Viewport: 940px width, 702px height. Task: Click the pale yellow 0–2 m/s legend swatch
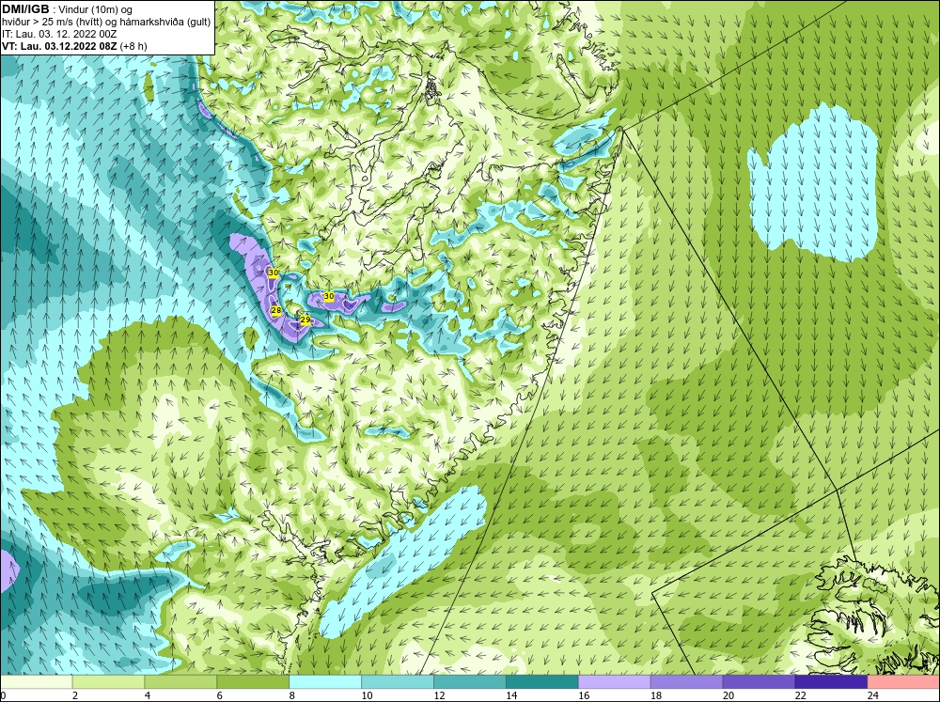click(x=36, y=682)
